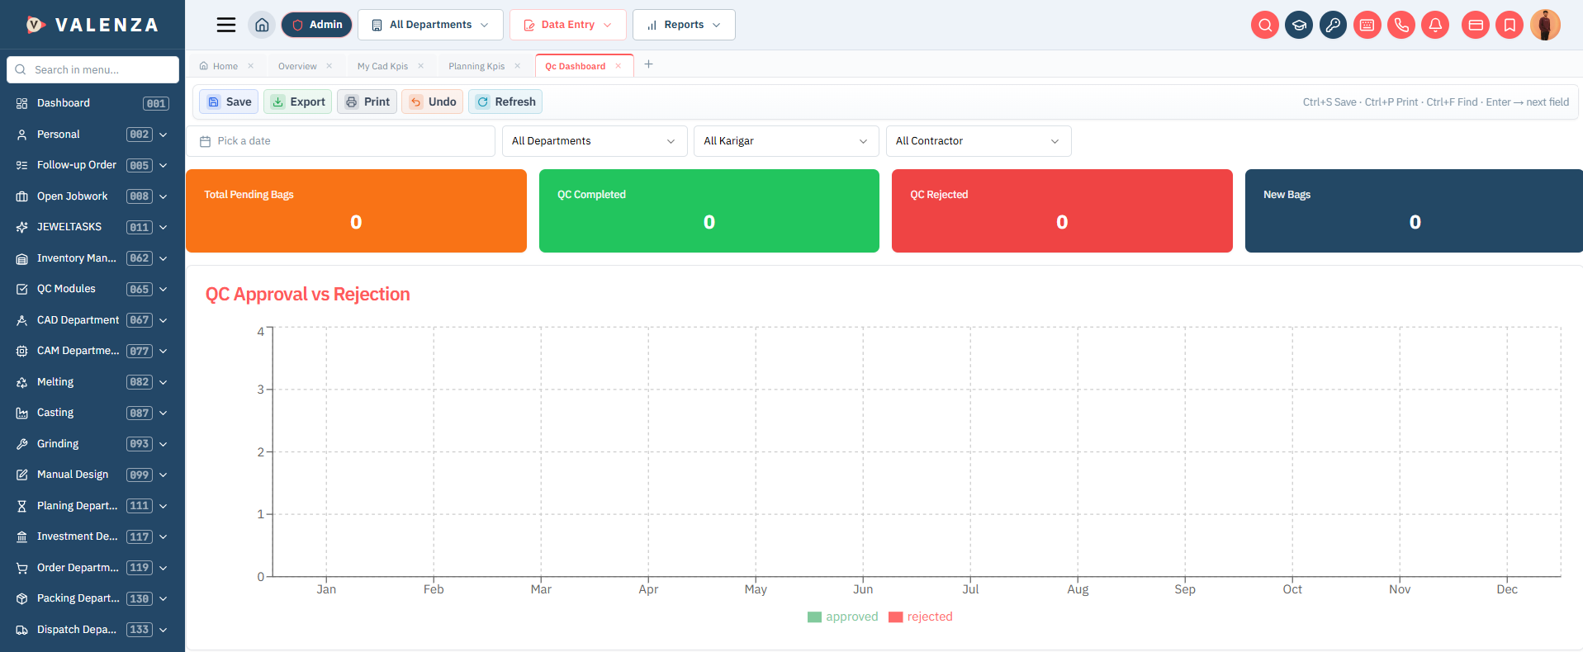The height and width of the screenshot is (652, 1583).
Task: Click the graduation cap icon in header
Action: [1299, 25]
